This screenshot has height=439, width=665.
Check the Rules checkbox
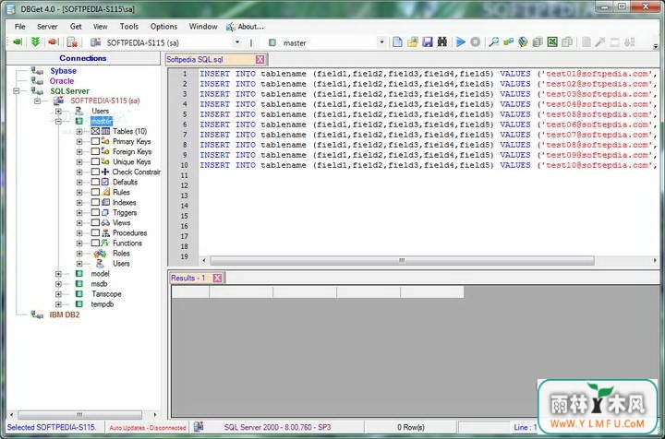pos(95,192)
